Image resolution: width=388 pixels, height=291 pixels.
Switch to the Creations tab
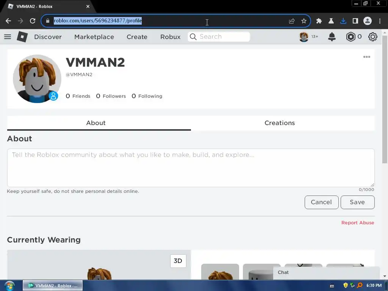tap(283, 123)
